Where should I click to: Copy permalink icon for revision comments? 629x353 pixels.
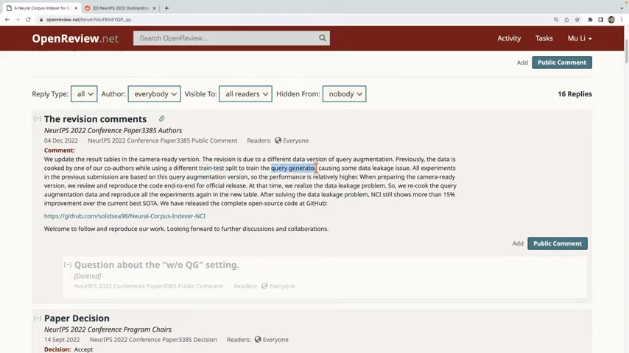pyautogui.click(x=161, y=118)
